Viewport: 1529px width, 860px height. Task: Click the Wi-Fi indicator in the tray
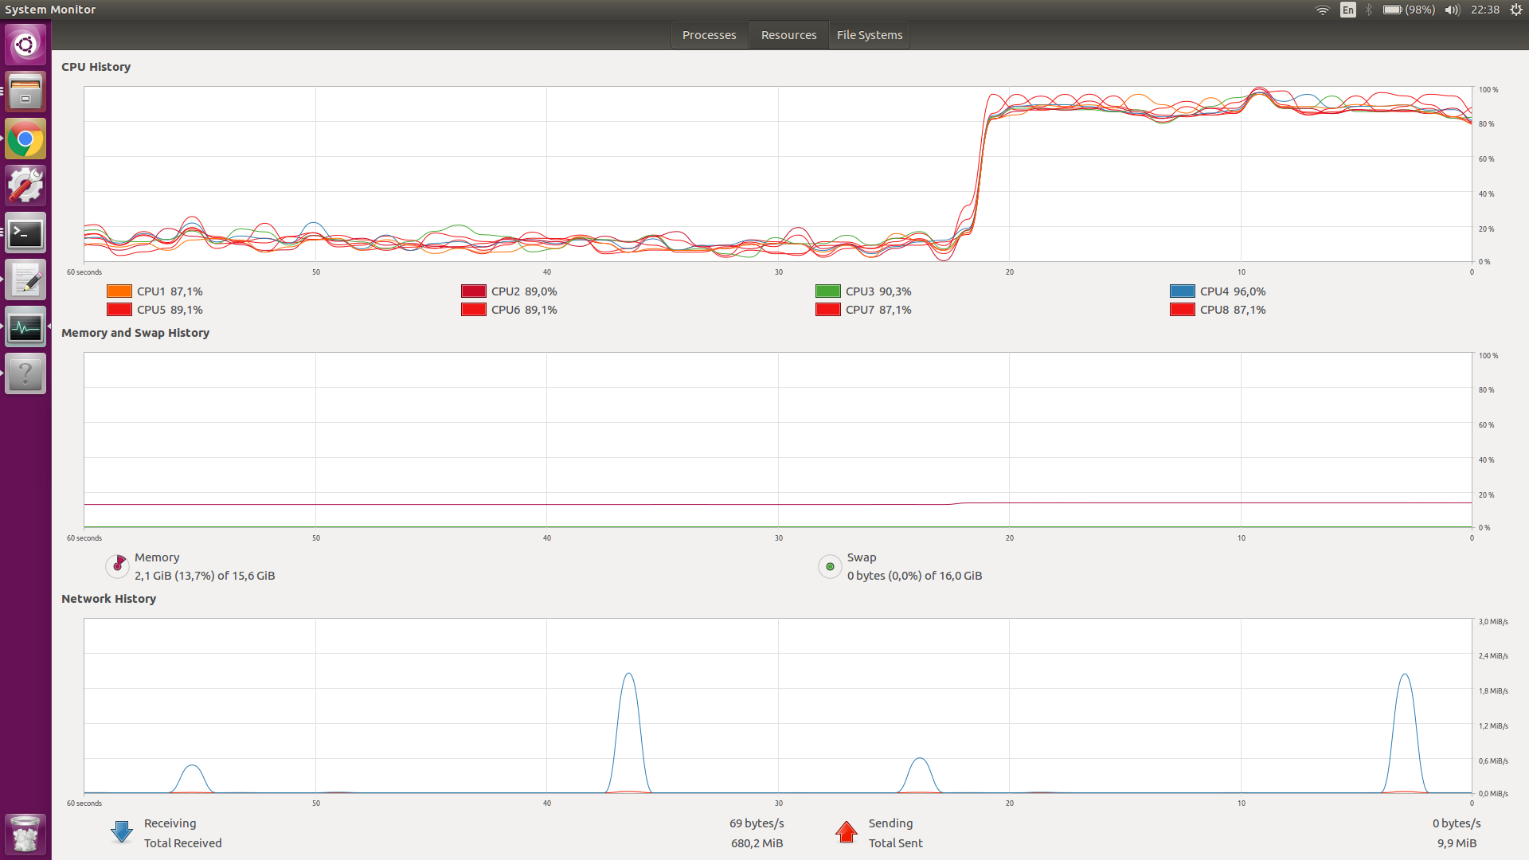(x=1322, y=10)
